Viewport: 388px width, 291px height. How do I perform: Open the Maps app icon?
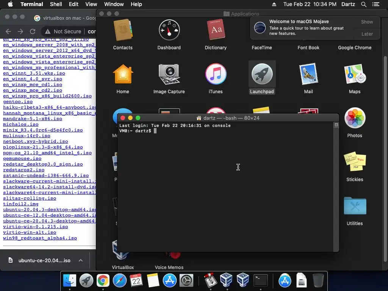355,74
